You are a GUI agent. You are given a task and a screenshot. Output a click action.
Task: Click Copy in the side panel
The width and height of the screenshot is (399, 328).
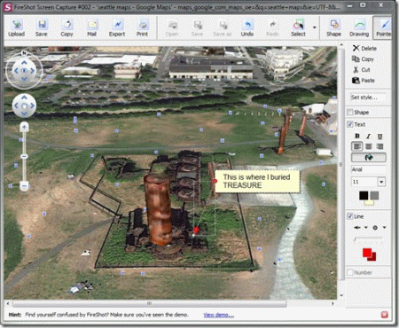[x=364, y=59]
